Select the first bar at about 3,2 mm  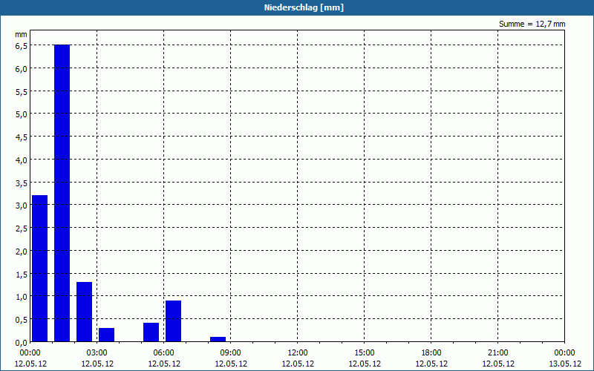point(39,269)
